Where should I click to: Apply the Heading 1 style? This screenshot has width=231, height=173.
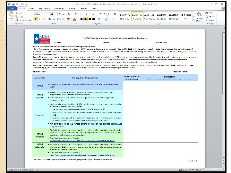161,16
